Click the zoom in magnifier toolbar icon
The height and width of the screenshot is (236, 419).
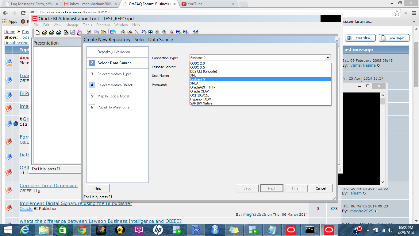coord(157,32)
